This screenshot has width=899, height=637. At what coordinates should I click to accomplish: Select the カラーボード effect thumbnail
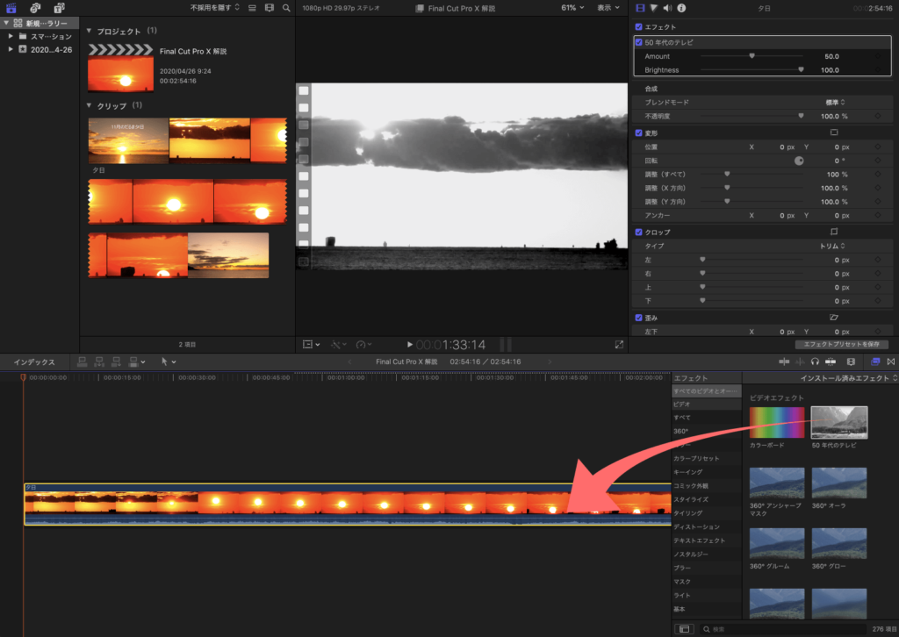pyautogui.click(x=777, y=422)
